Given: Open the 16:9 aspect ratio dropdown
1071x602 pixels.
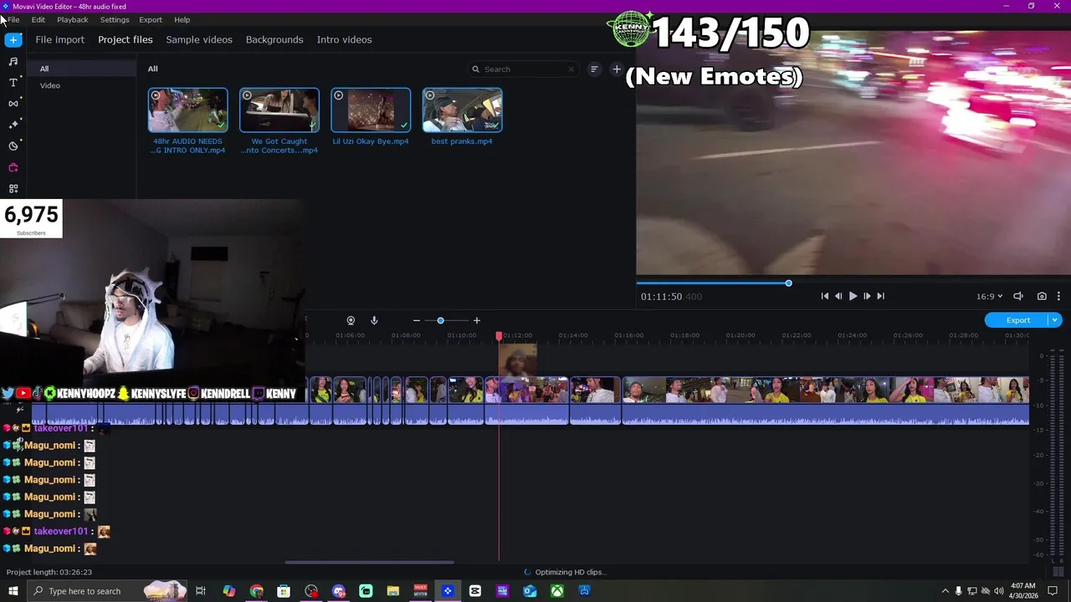Looking at the screenshot, I should (x=988, y=296).
